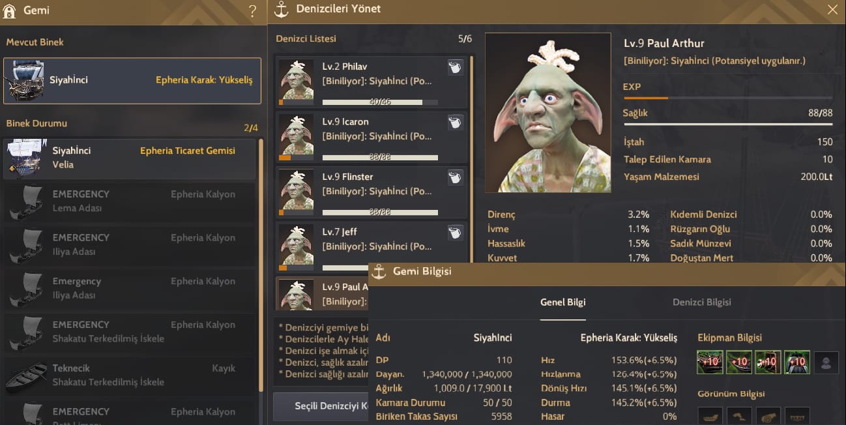Choose the Teknecik Kayık mount entry

point(129,375)
